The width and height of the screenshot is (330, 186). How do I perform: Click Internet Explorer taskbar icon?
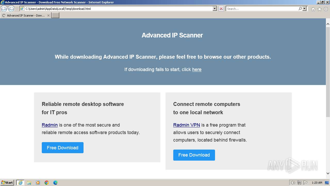[x=20, y=183]
